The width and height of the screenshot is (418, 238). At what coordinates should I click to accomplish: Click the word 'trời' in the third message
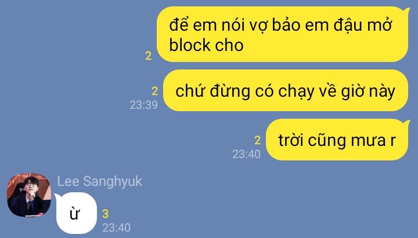point(291,140)
